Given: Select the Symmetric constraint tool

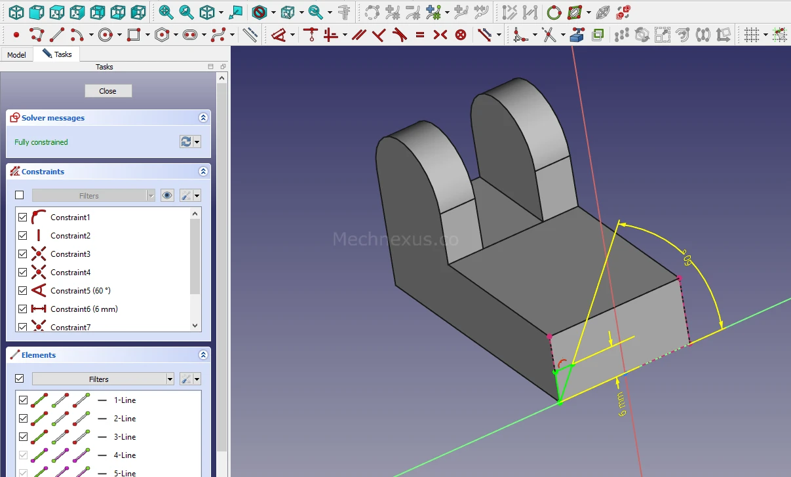Looking at the screenshot, I should 440,35.
